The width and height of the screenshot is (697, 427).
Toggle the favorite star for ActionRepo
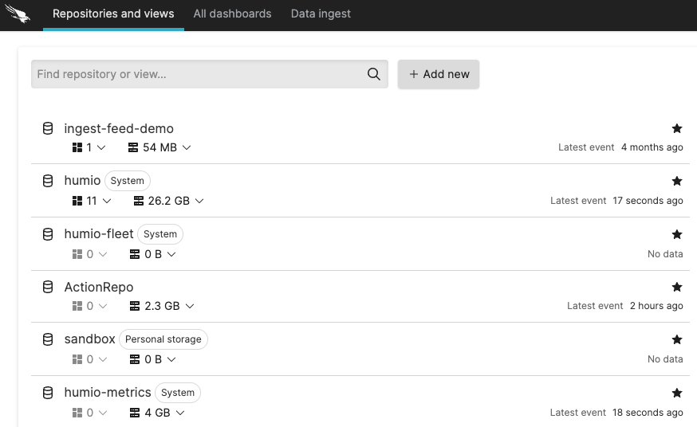pos(677,287)
